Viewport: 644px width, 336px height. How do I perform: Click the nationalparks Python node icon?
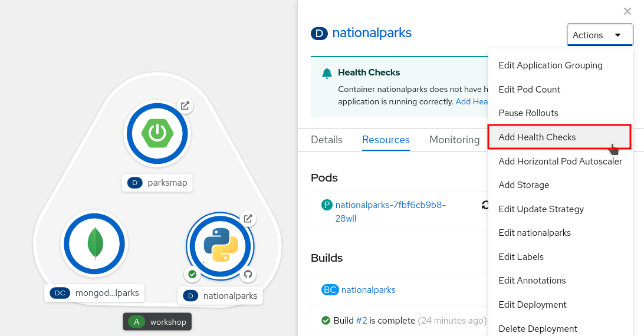click(x=220, y=245)
